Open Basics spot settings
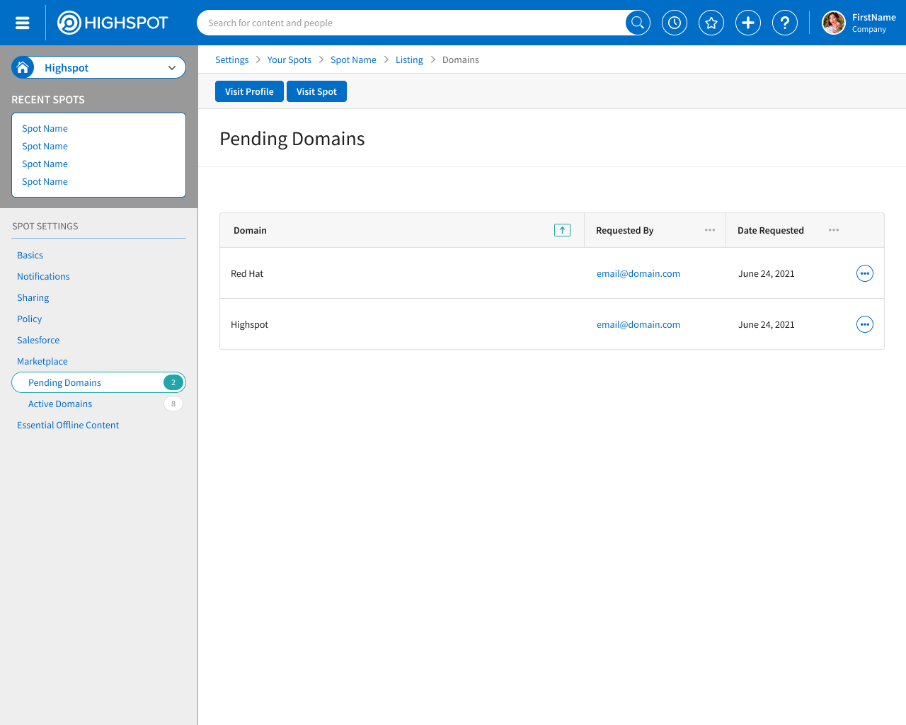The height and width of the screenshot is (725, 906). (x=30, y=255)
